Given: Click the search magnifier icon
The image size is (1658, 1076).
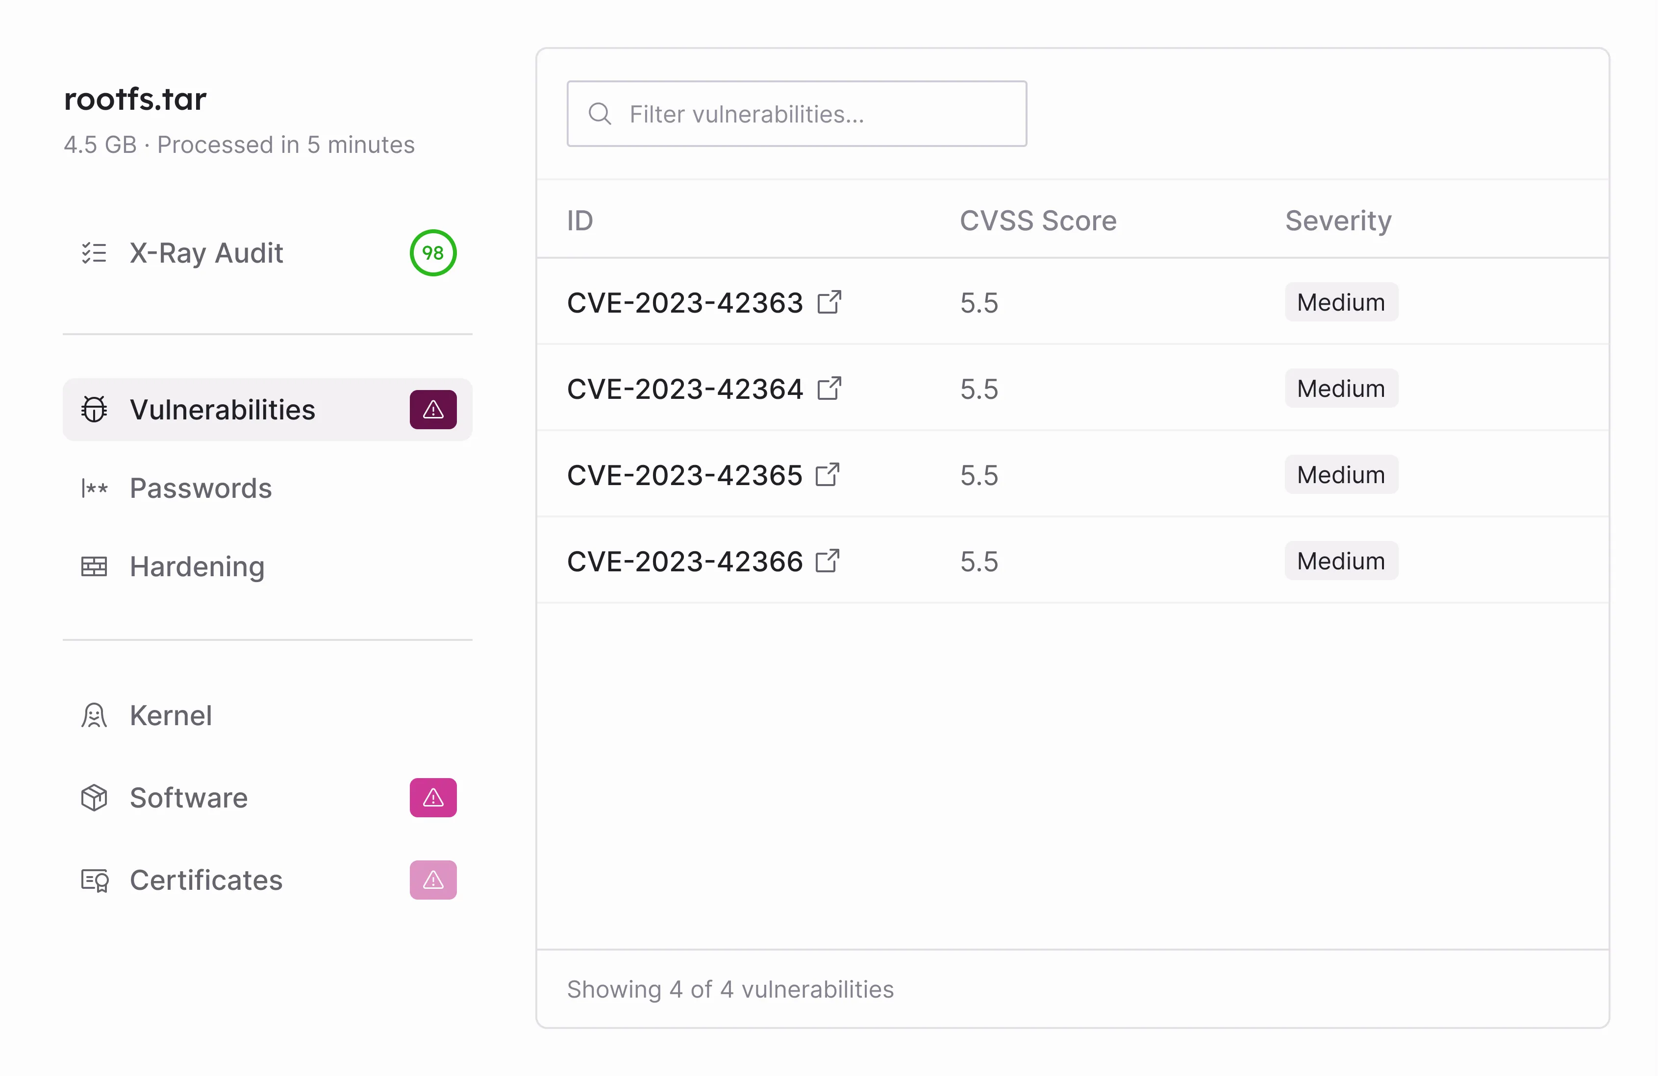Looking at the screenshot, I should [599, 114].
